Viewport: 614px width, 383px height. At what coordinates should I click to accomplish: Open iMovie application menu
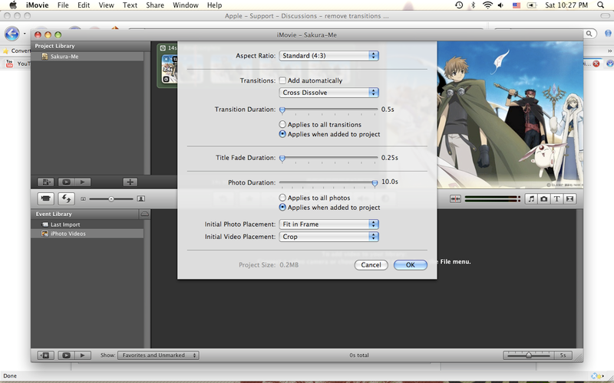[x=38, y=5]
